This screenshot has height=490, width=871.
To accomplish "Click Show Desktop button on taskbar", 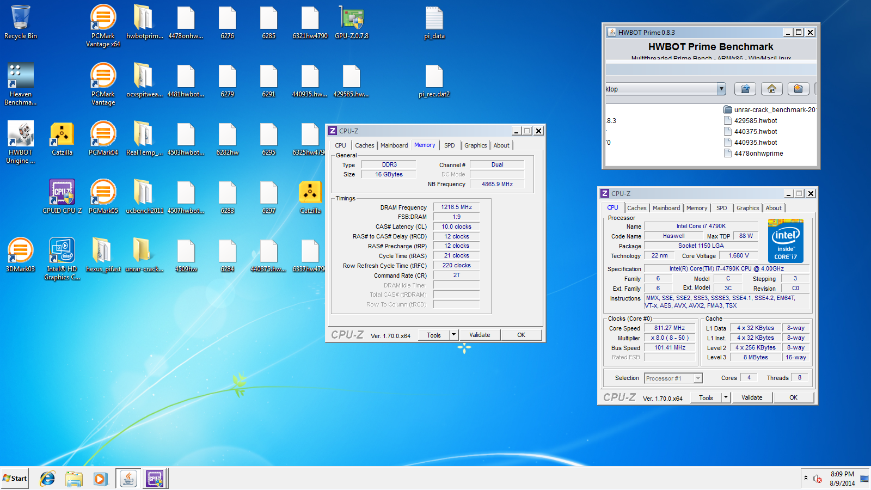I will point(864,479).
